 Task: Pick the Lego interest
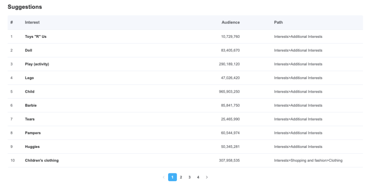[x=29, y=78]
